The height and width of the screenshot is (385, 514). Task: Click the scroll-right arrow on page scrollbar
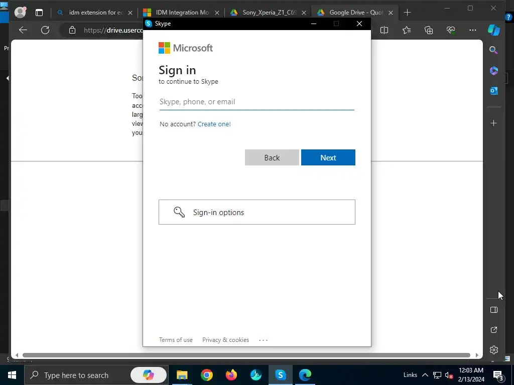pyautogui.click(x=477, y=355)
